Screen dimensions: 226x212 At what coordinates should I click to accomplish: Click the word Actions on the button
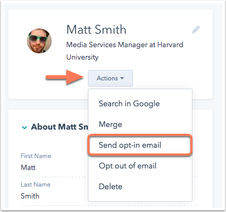[x=107, y=78]
